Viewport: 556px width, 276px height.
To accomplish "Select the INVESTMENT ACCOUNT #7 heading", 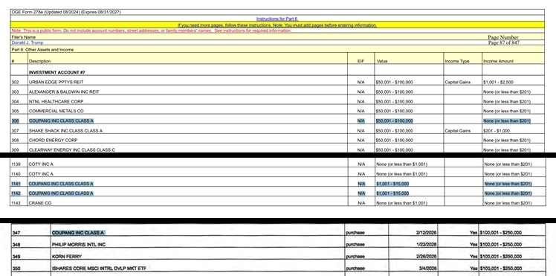I will pos(57,72).
